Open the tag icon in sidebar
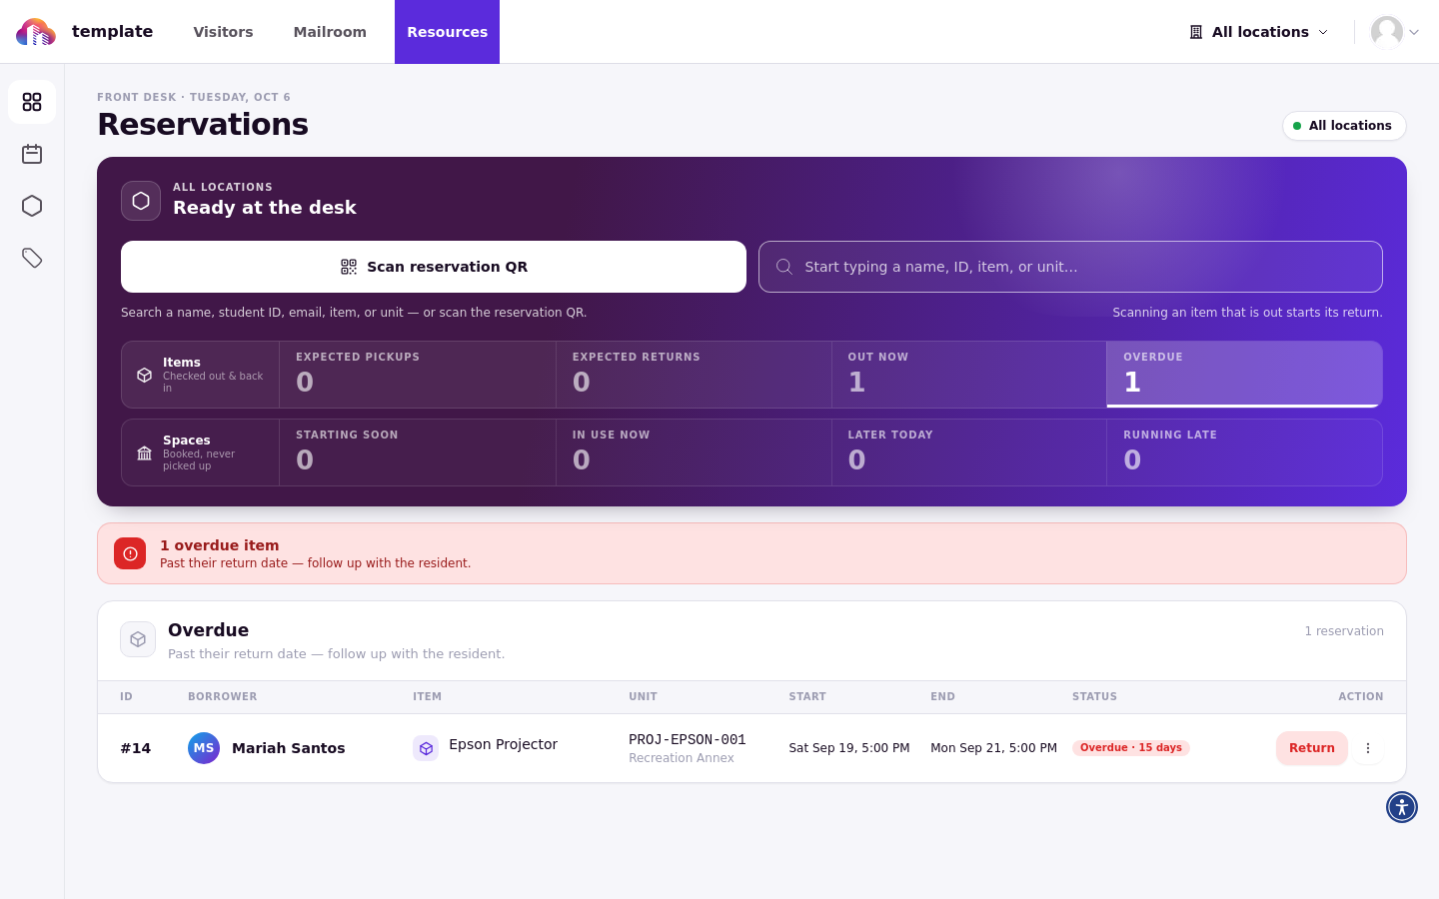This screenshot has width=1439, height=899. (x=32, y=258)
